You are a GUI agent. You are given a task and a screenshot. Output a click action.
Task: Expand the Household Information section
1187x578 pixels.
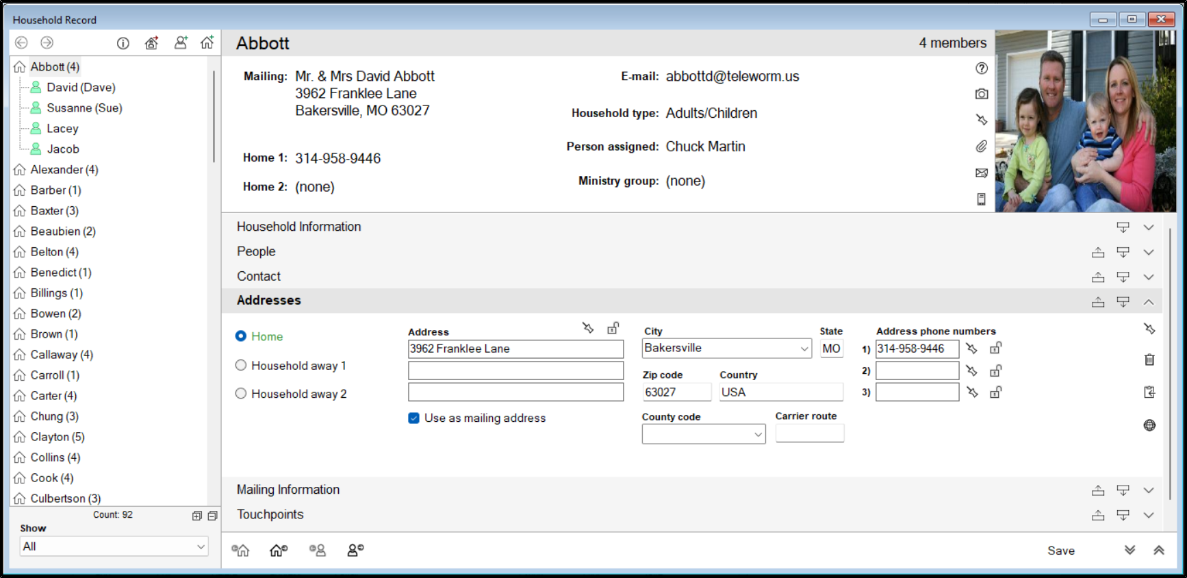(x=1148, y=227)
